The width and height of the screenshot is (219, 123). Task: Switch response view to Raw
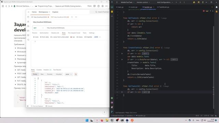coord(42,74)
